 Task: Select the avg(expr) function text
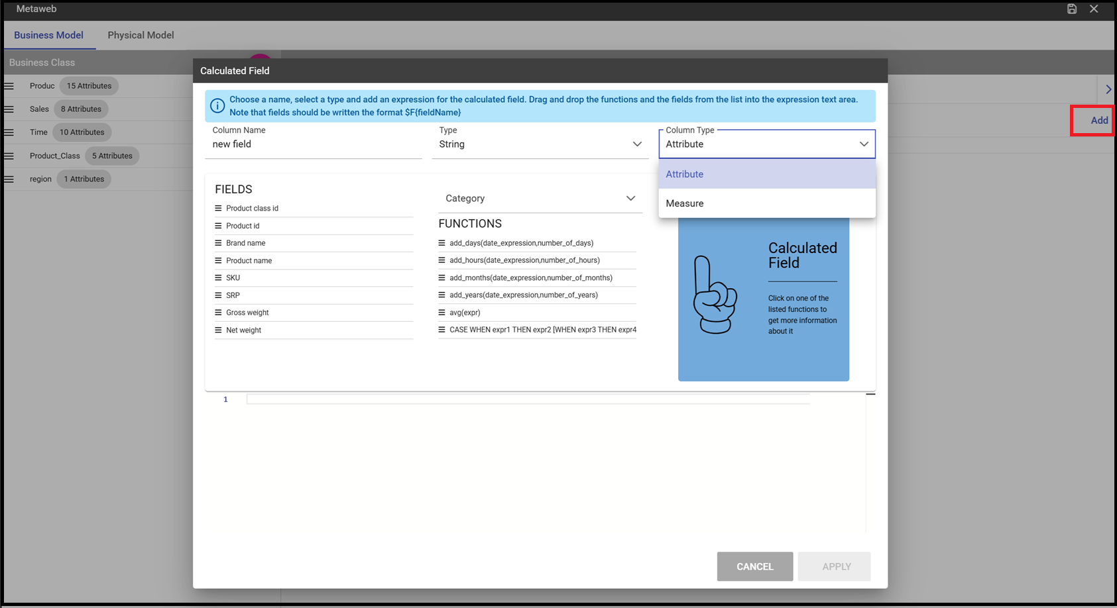pyautogui.click(x=465, y=313)
